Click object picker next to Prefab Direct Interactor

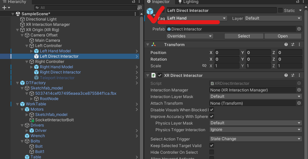point(299,29)
